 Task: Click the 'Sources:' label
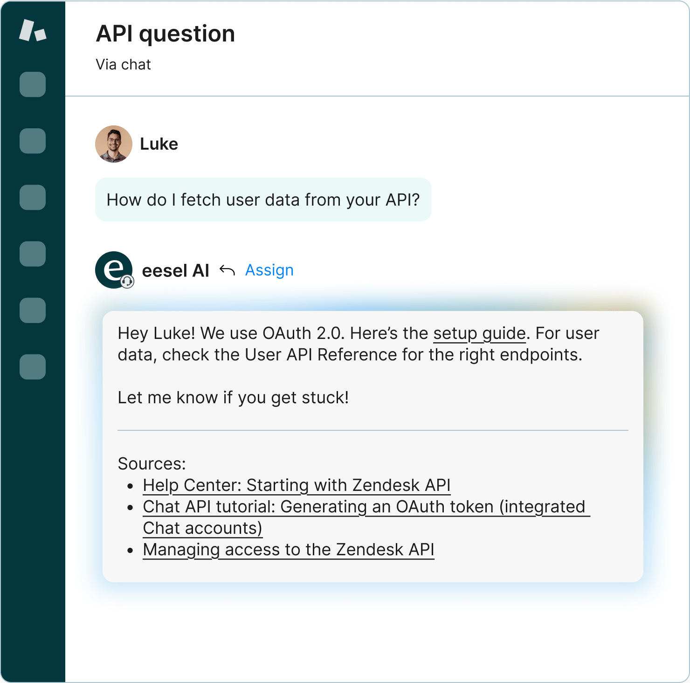(x=152, y=464)
